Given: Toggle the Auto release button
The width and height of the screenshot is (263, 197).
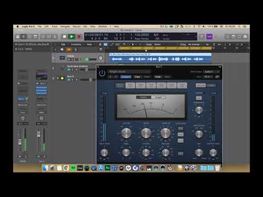Looking at the screenshot, I should pyautogui.click(x=181, y=153).
